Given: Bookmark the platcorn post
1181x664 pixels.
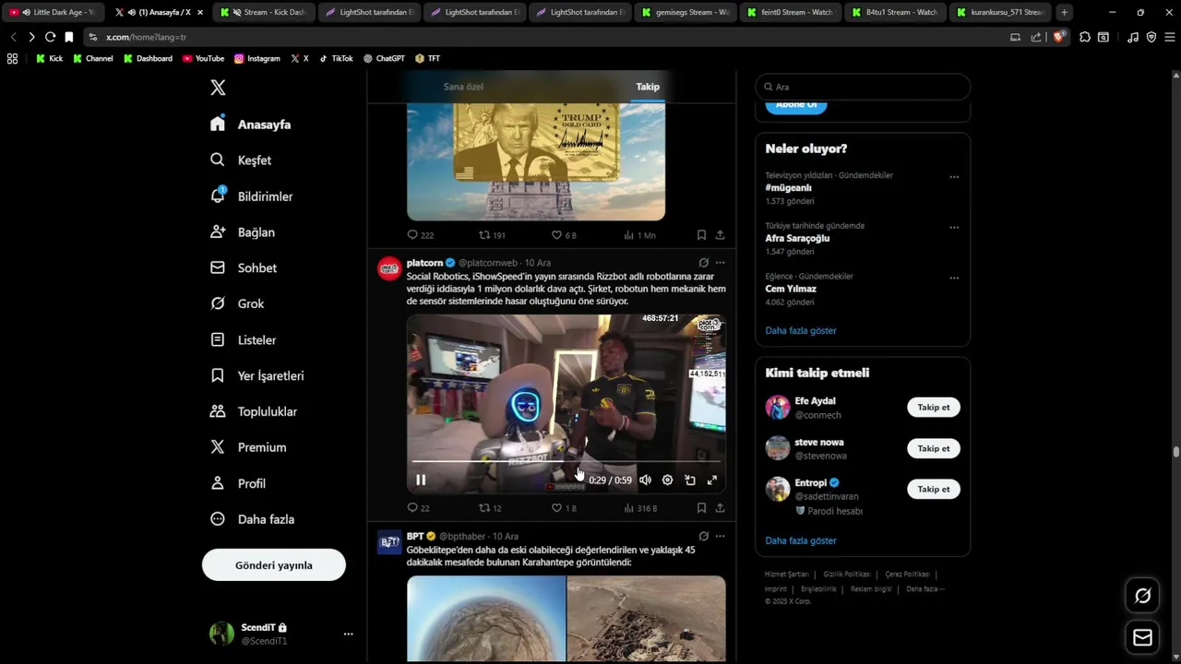Looking at the screenshot, I should [x=701, y=508].
